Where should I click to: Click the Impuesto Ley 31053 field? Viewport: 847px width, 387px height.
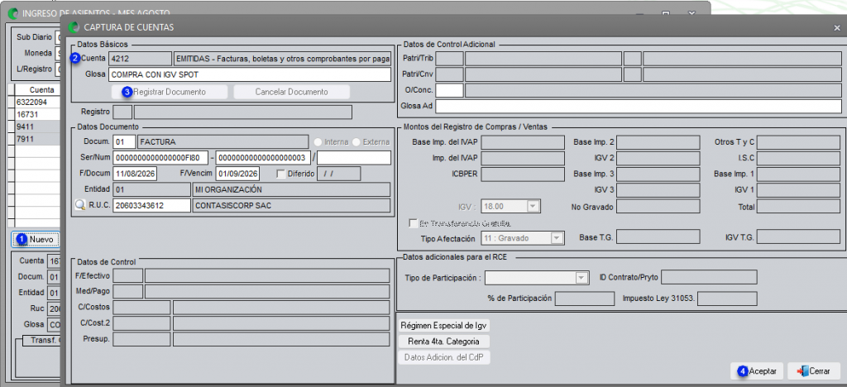click(x=727, y=299)
